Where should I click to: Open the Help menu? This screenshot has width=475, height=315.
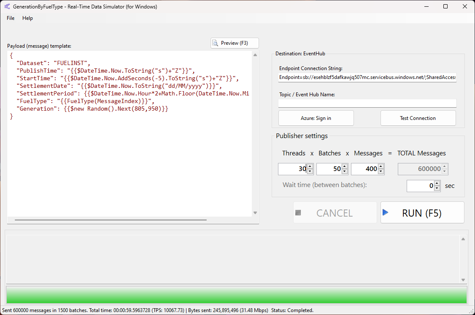27,18
